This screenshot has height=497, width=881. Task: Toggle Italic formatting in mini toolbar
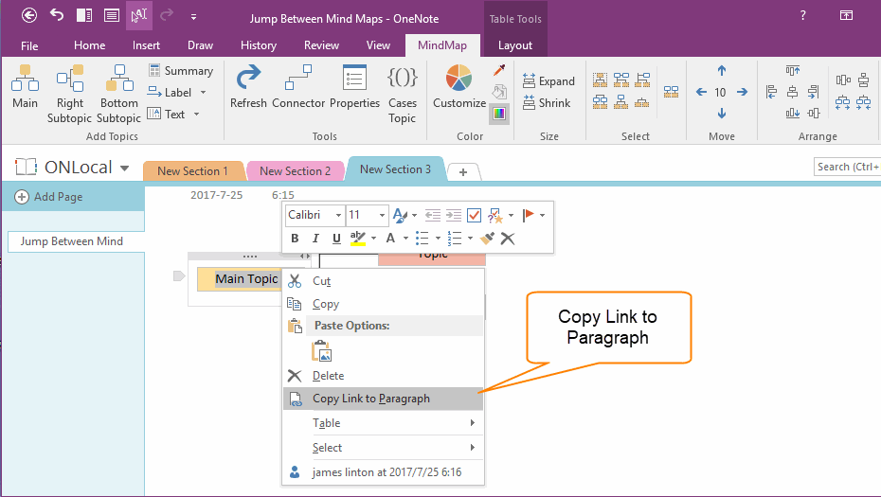tap(315, 239)
